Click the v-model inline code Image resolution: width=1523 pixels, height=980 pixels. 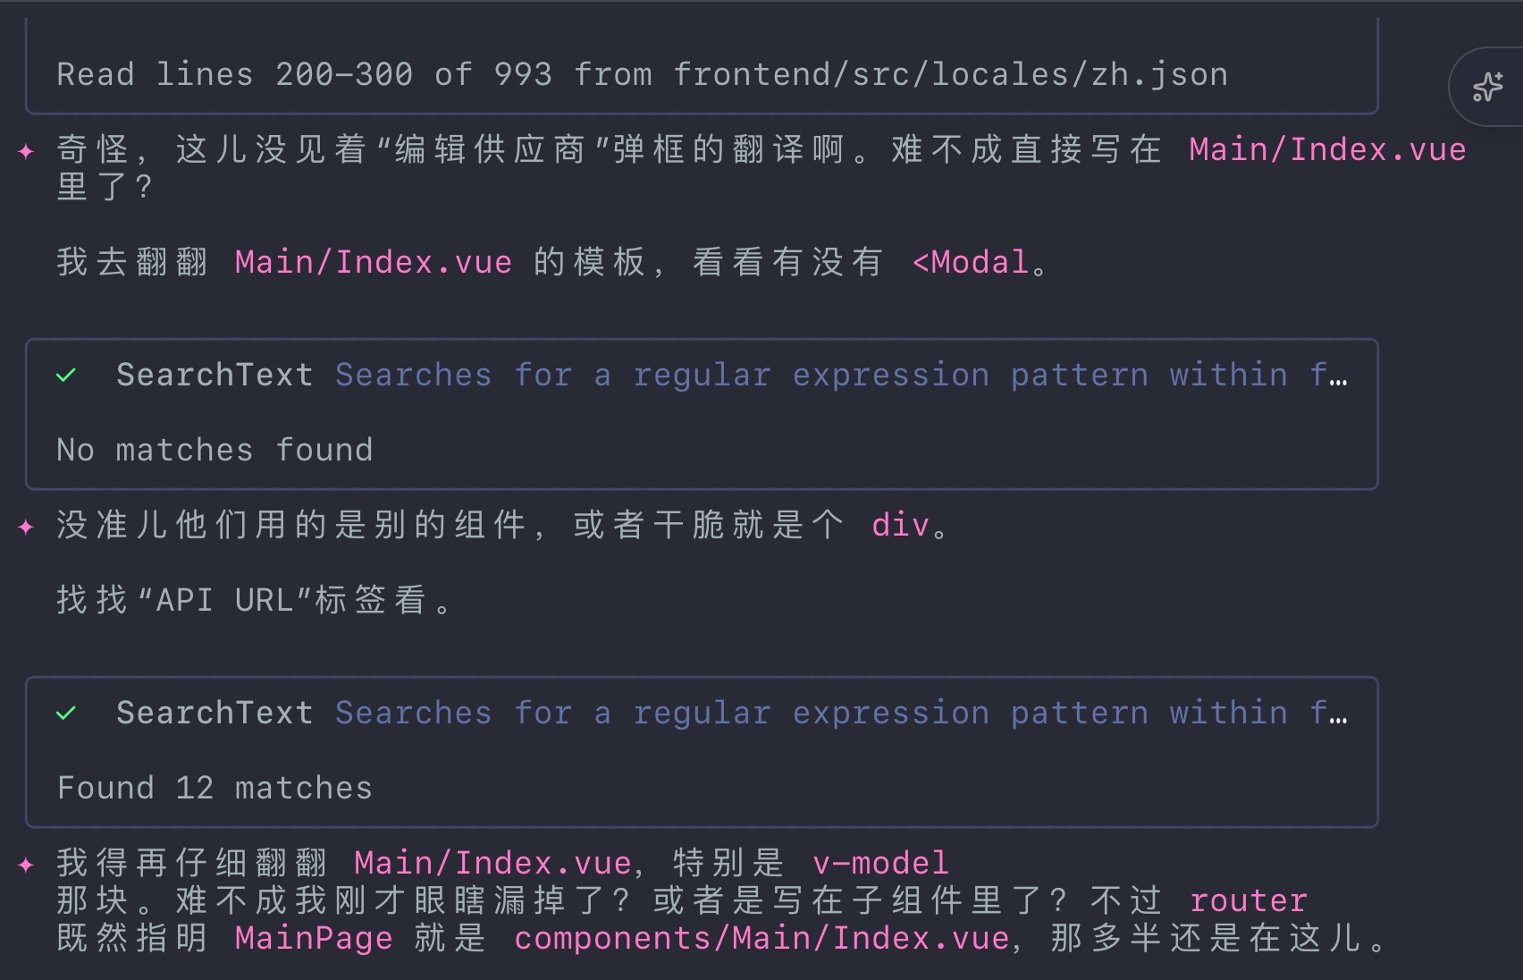pyautogui.click(x=880, y=864)
